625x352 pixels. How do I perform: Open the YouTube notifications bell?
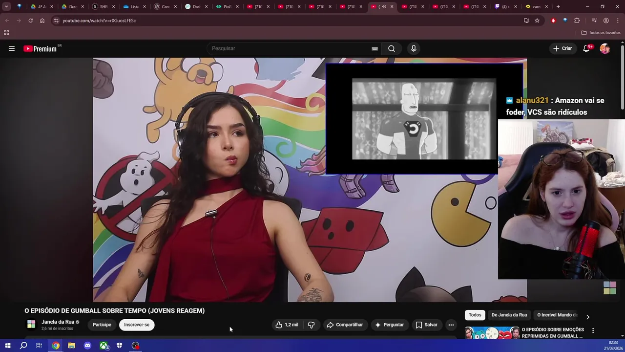pyautogui.click(x=586, y=48)
